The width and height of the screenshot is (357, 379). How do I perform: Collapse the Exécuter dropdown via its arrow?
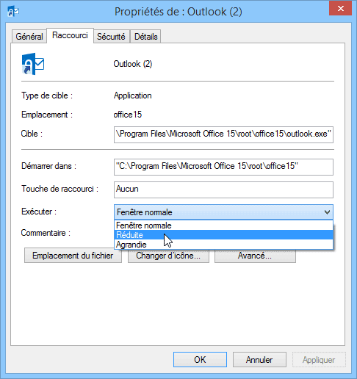tap(327, 212)
